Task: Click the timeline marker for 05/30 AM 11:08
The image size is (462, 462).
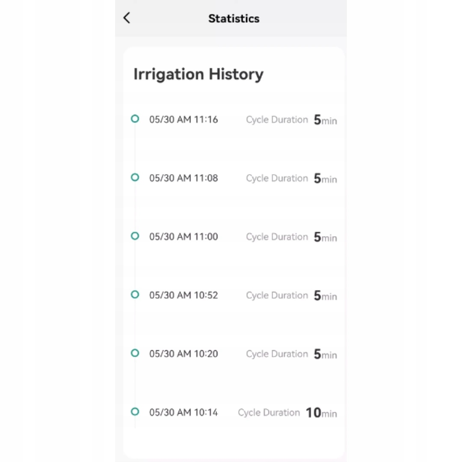Action: point(135,177)
